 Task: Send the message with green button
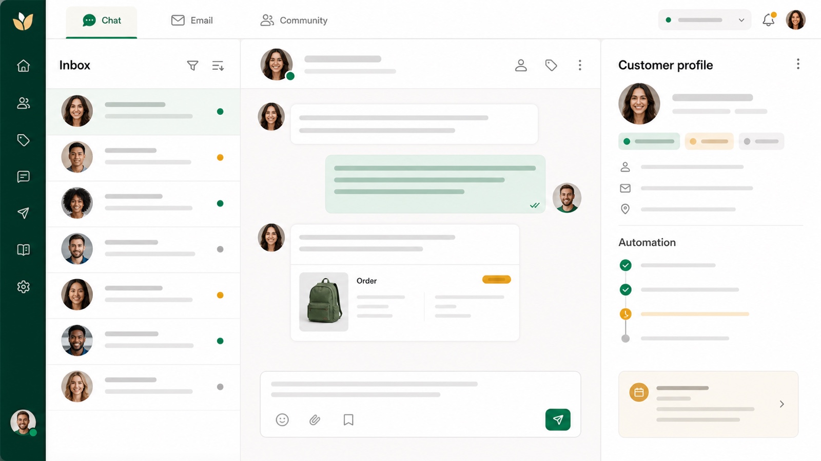[558, 420]
